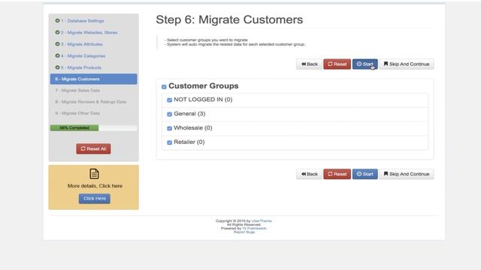Click the Customer Groups heading
481x270 pixels.
(204, 85)
